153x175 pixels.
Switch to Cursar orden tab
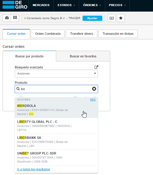16,34
